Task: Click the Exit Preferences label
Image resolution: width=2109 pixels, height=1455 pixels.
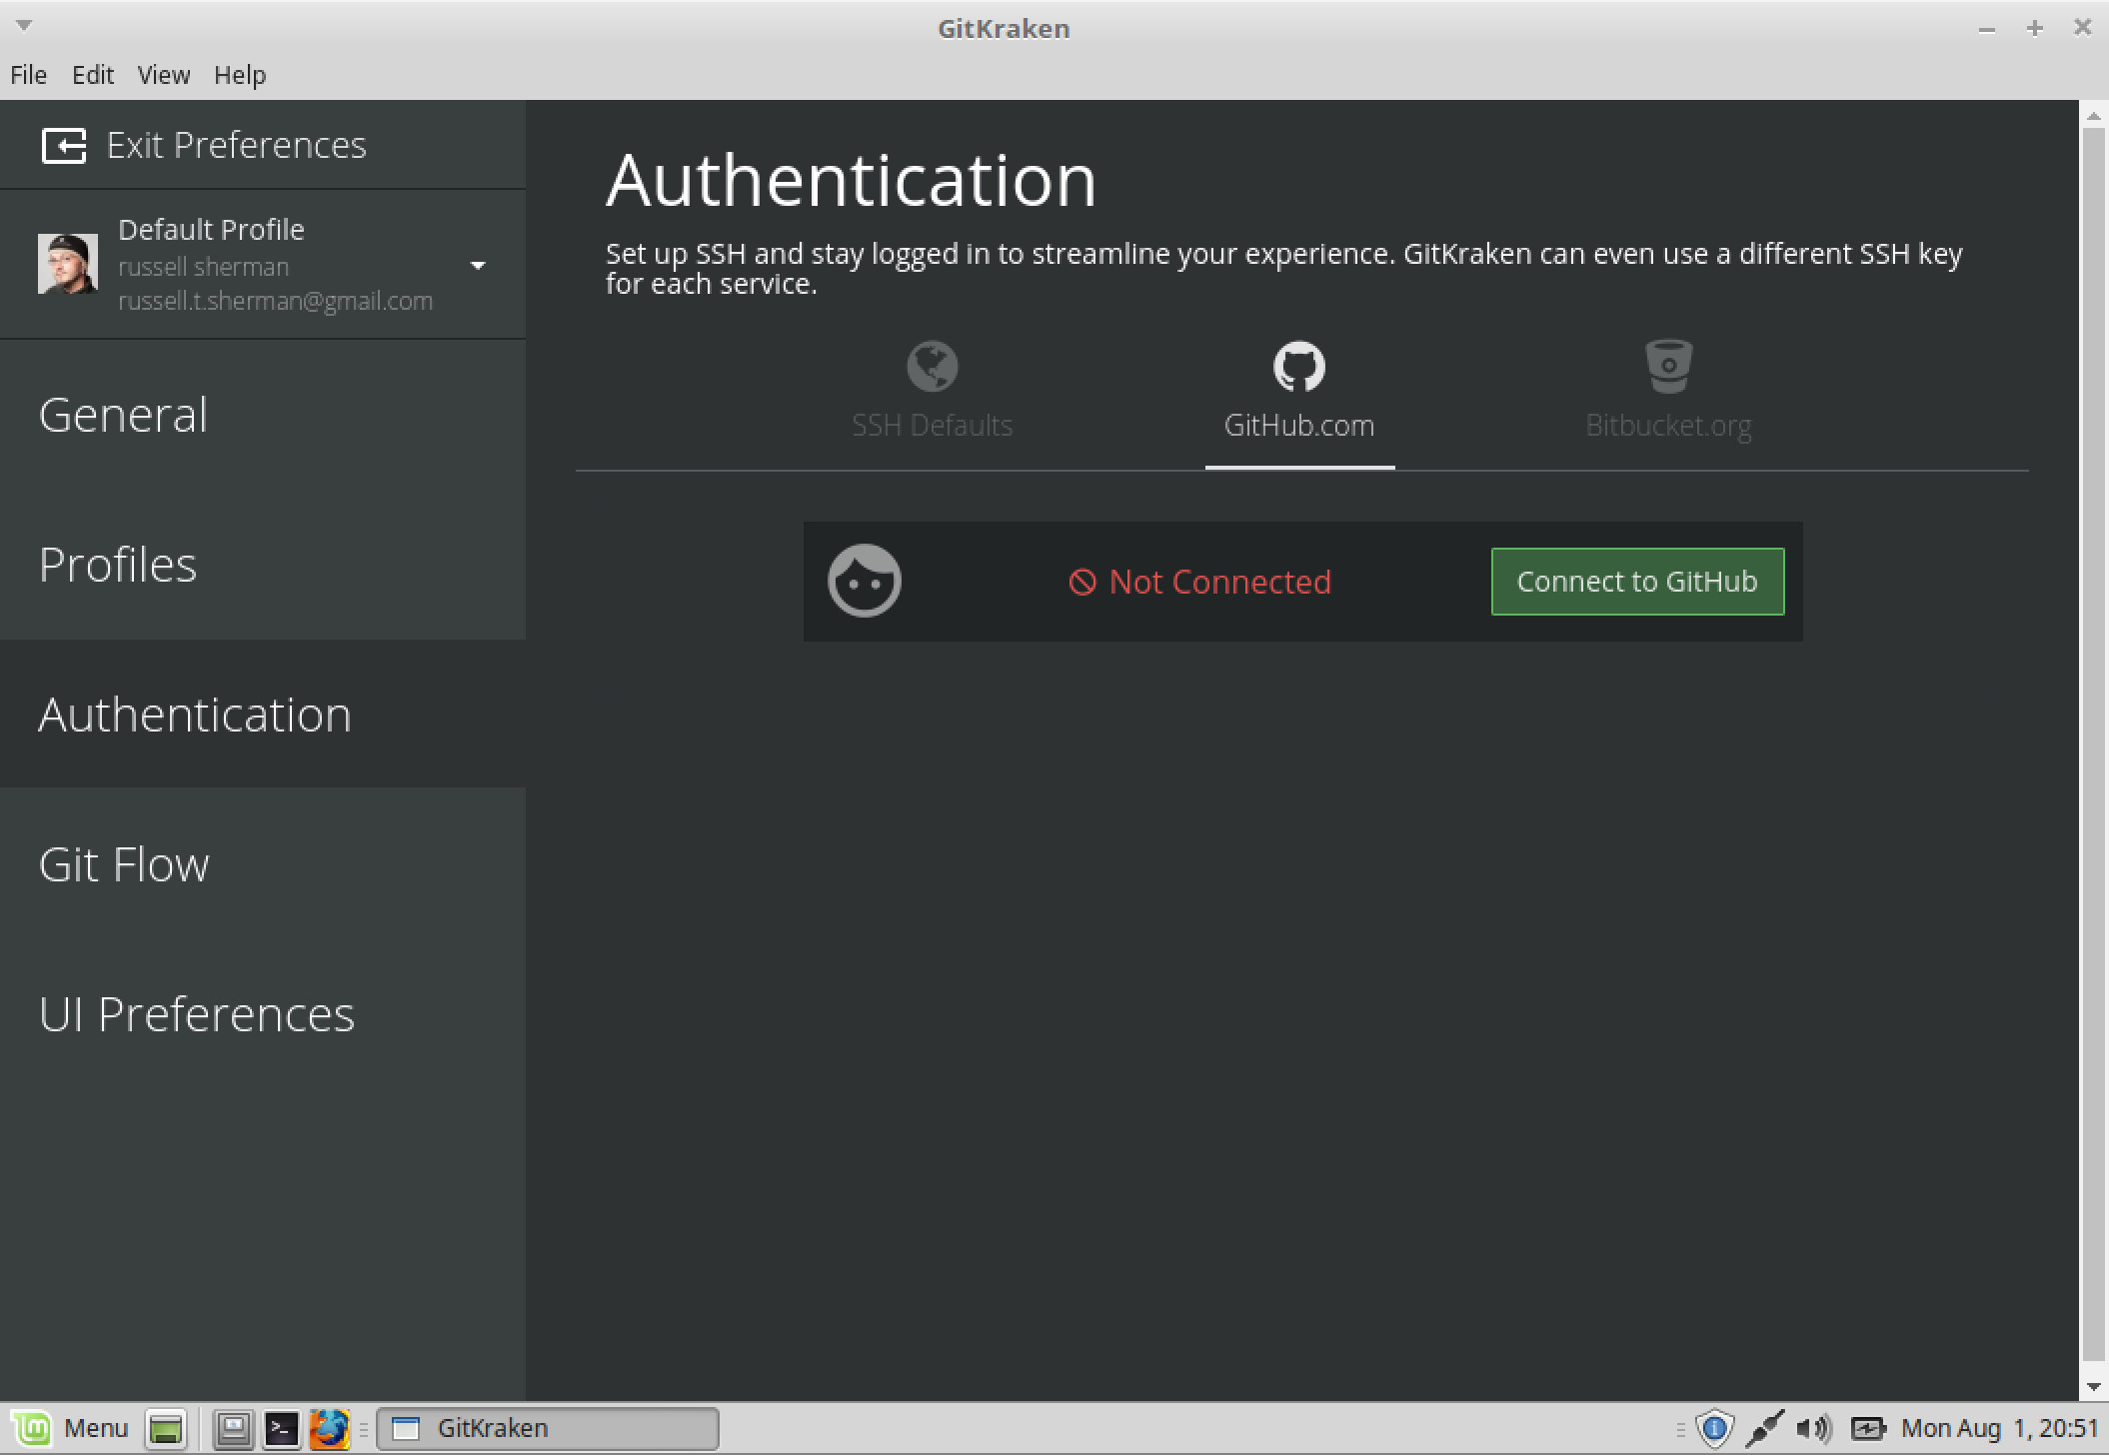Action: click(x=237, y=146)
